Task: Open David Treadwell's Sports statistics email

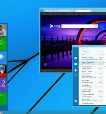Action: (x=92, y=63)
